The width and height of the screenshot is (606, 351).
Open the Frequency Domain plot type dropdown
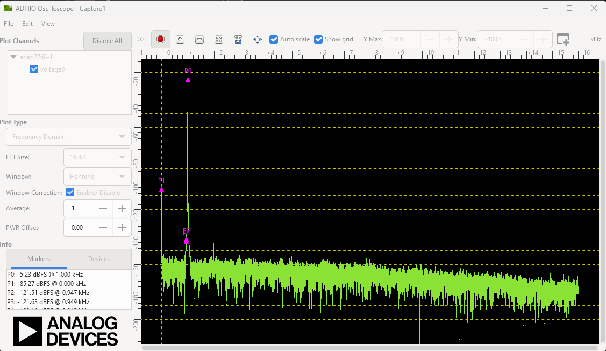point(68,137)
